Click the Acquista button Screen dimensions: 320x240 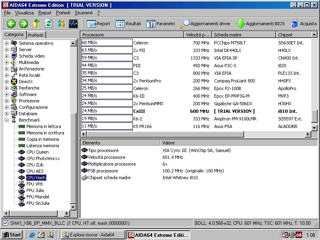tap(304, 24)
